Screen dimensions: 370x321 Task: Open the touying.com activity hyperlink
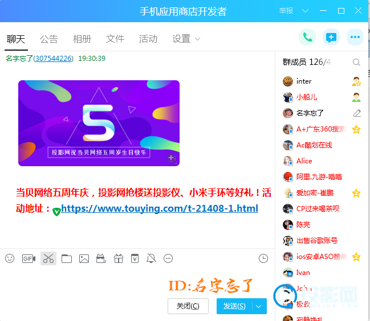pyautogui.click(x=160, y=208)
